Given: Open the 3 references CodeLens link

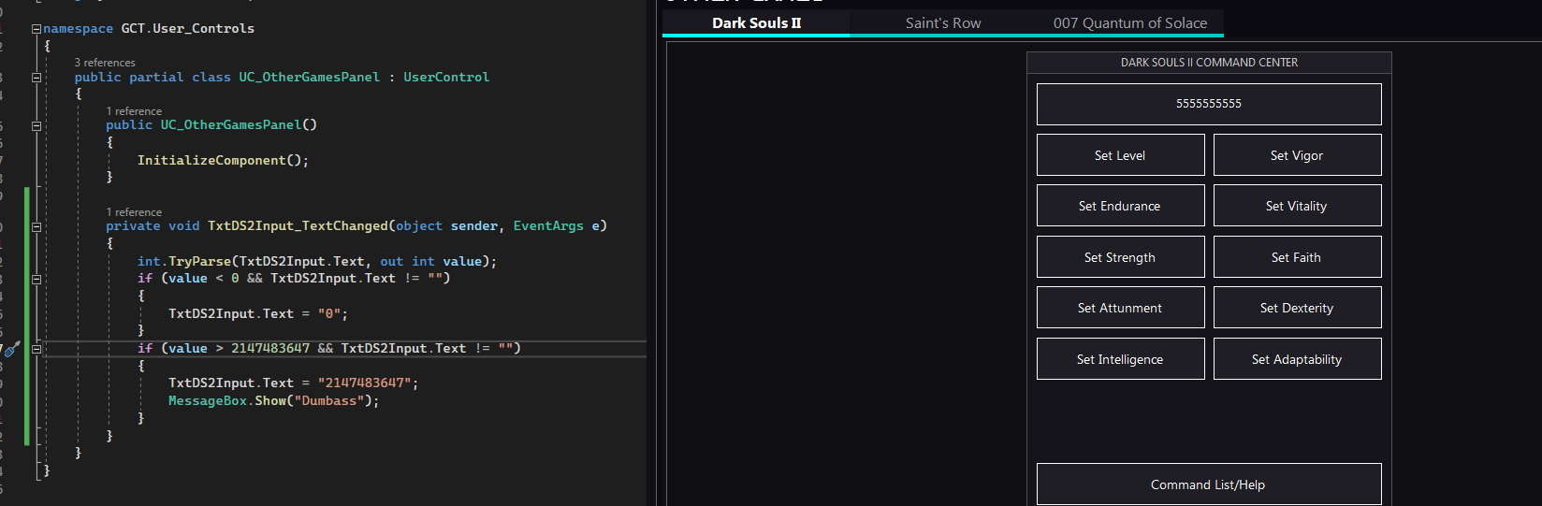Looking at the screenshot, I should [x=105, y=63].
